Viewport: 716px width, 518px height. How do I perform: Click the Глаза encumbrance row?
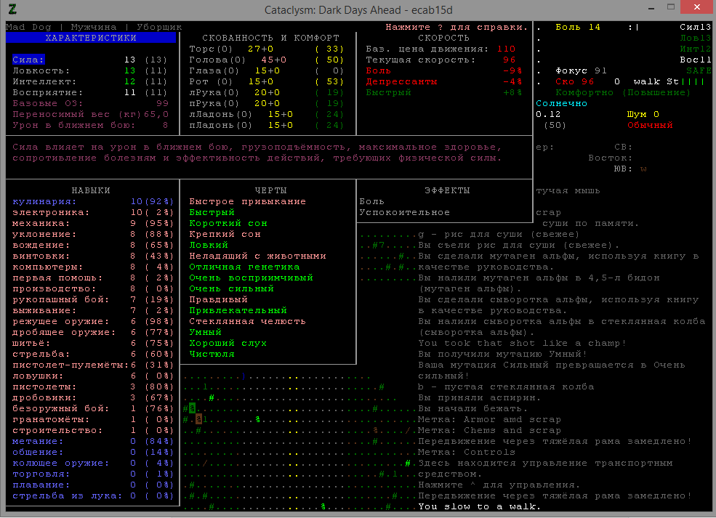267,70
